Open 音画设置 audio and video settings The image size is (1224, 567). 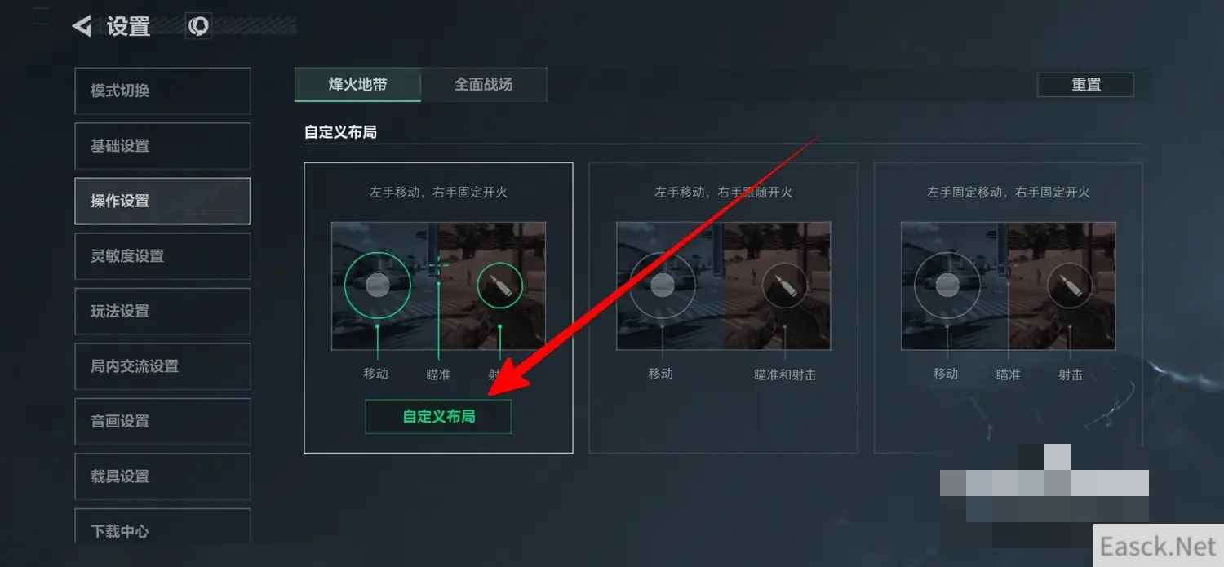click(x=162, y=421)
